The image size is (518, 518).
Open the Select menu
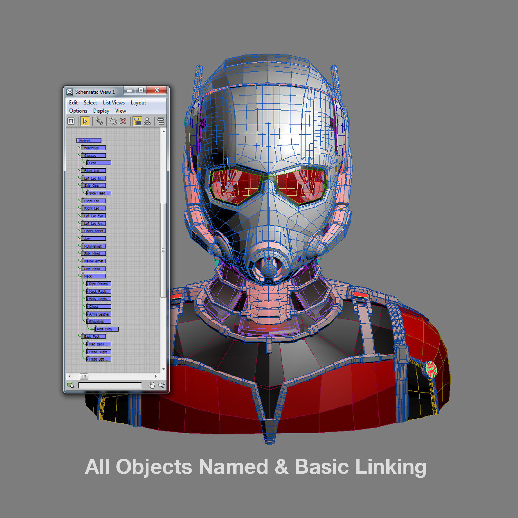[x=90, y=103]
